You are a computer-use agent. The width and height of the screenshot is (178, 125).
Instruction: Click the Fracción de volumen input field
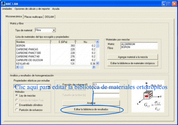pyautogui.click(x=106, y=84)
